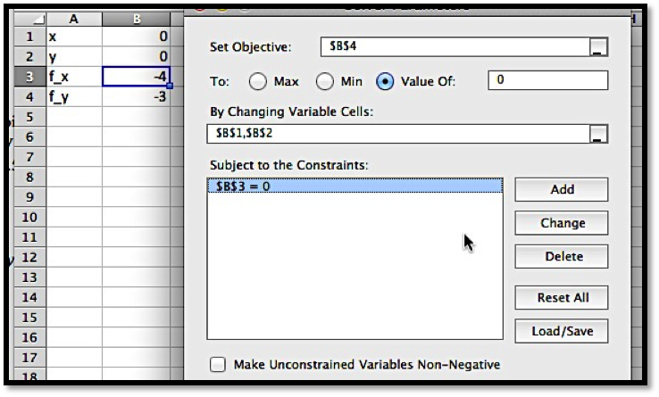Select the Value Of radio button
Image resolution: width=659 pixels, height=397 pixels.
coord(385,81)
